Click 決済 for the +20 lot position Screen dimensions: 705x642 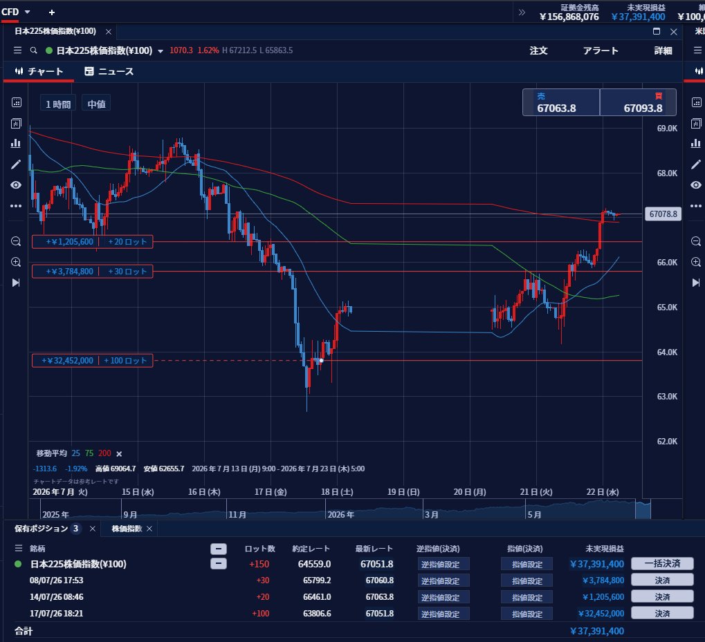[x=662, y=596]
